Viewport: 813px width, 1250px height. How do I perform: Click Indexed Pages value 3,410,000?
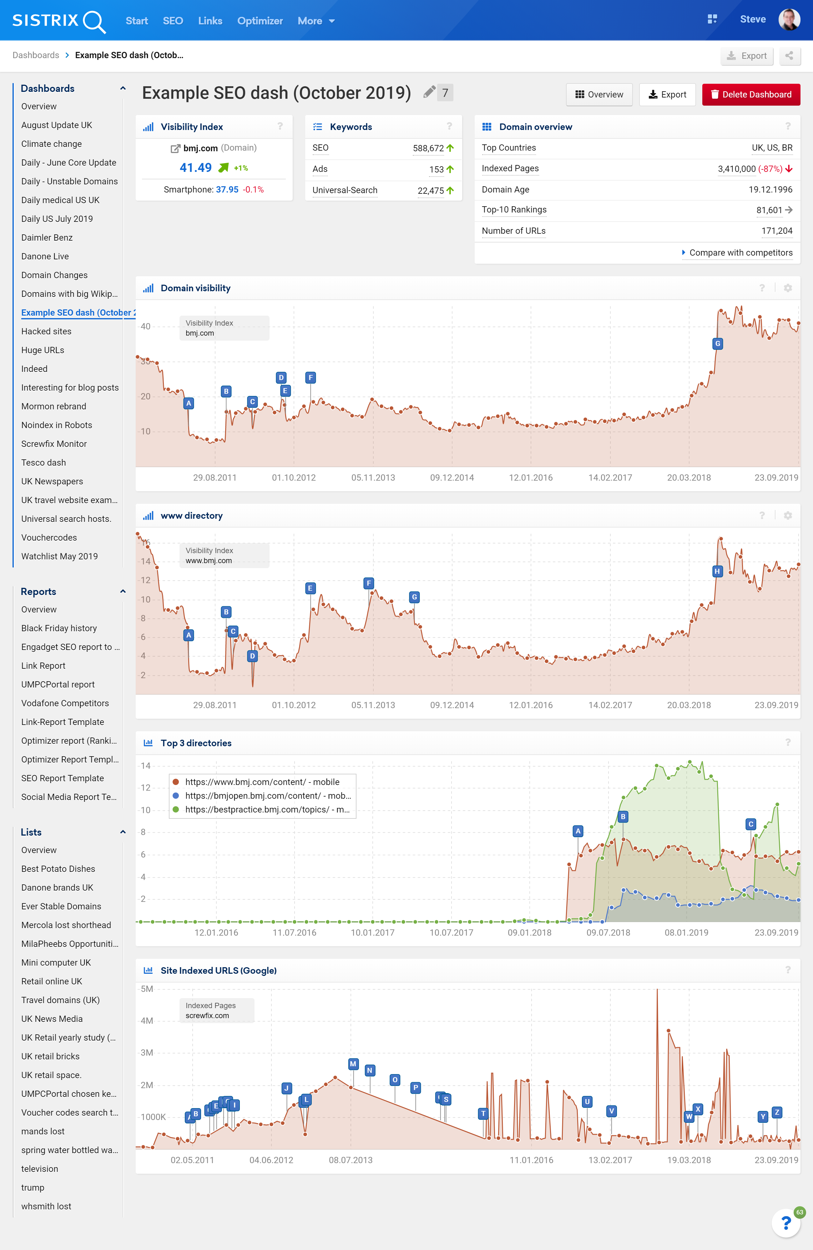[736, 168]
